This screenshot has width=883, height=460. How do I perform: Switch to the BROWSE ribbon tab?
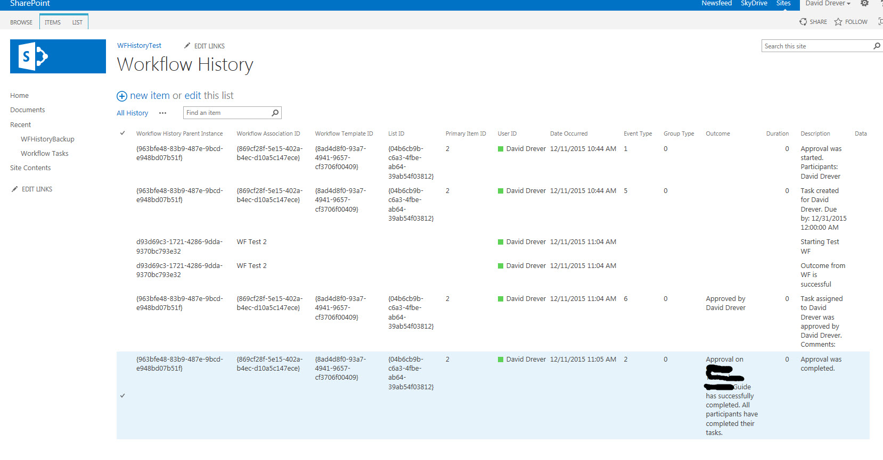(21, 22)
